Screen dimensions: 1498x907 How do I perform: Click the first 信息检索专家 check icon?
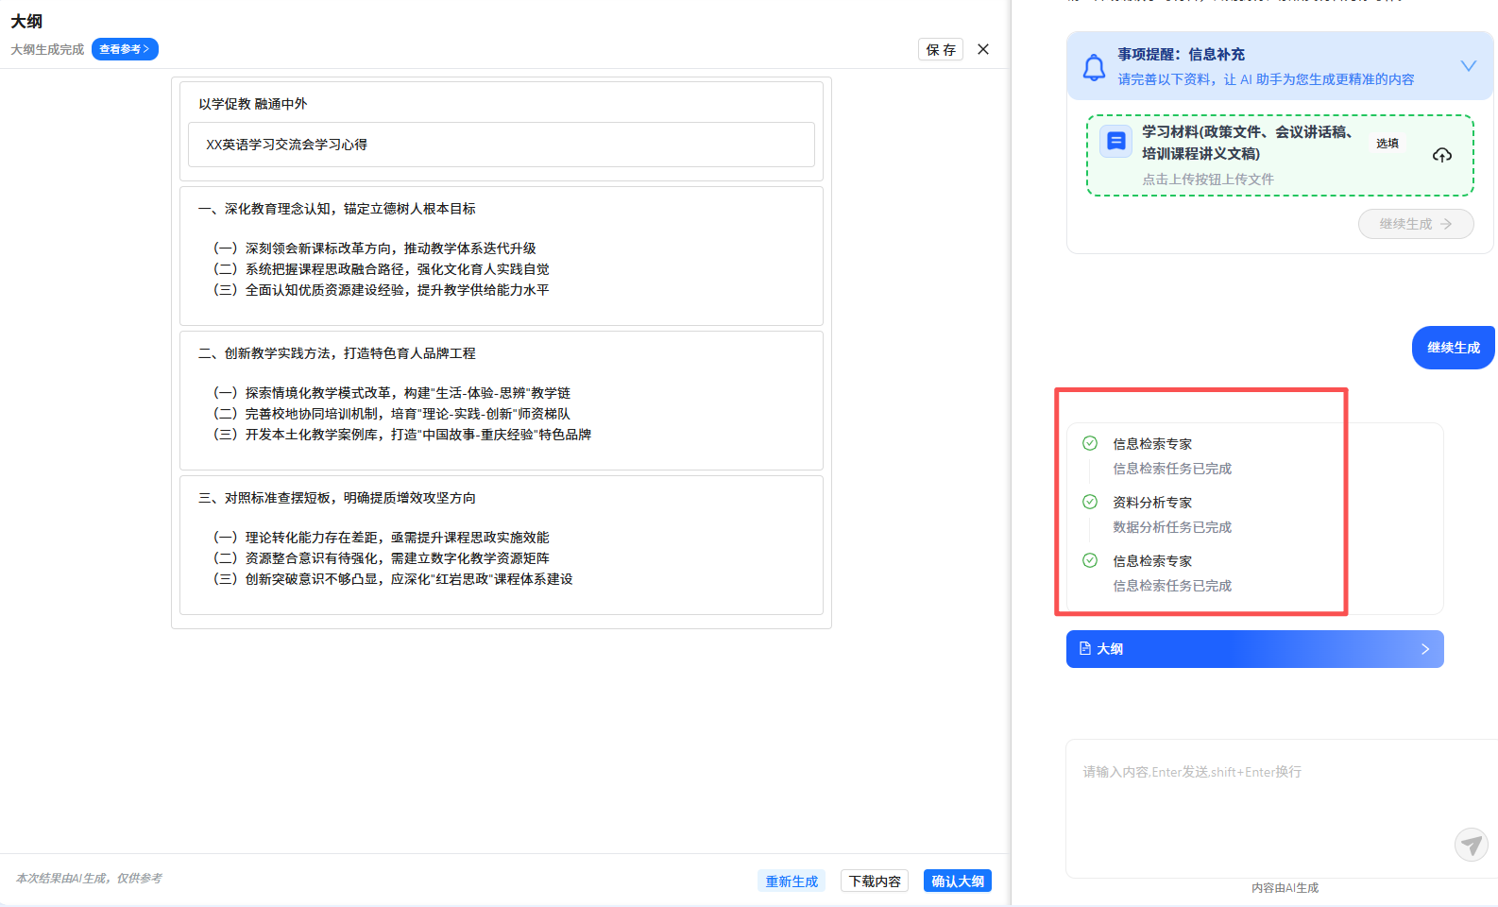(x=1090, y=443)
